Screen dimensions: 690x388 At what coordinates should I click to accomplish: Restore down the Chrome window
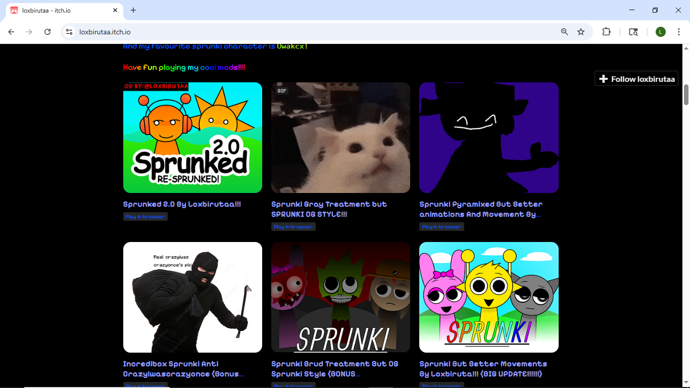tap(655, 10)
